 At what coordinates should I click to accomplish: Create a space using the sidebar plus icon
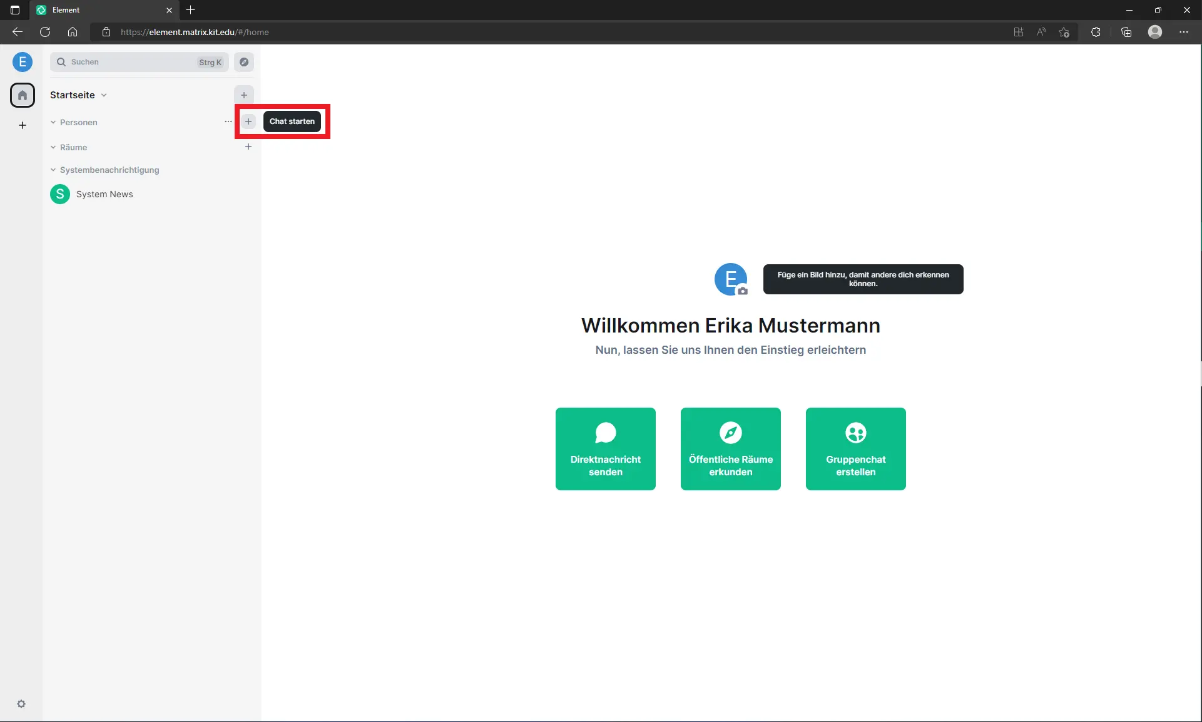pos(23,125)
